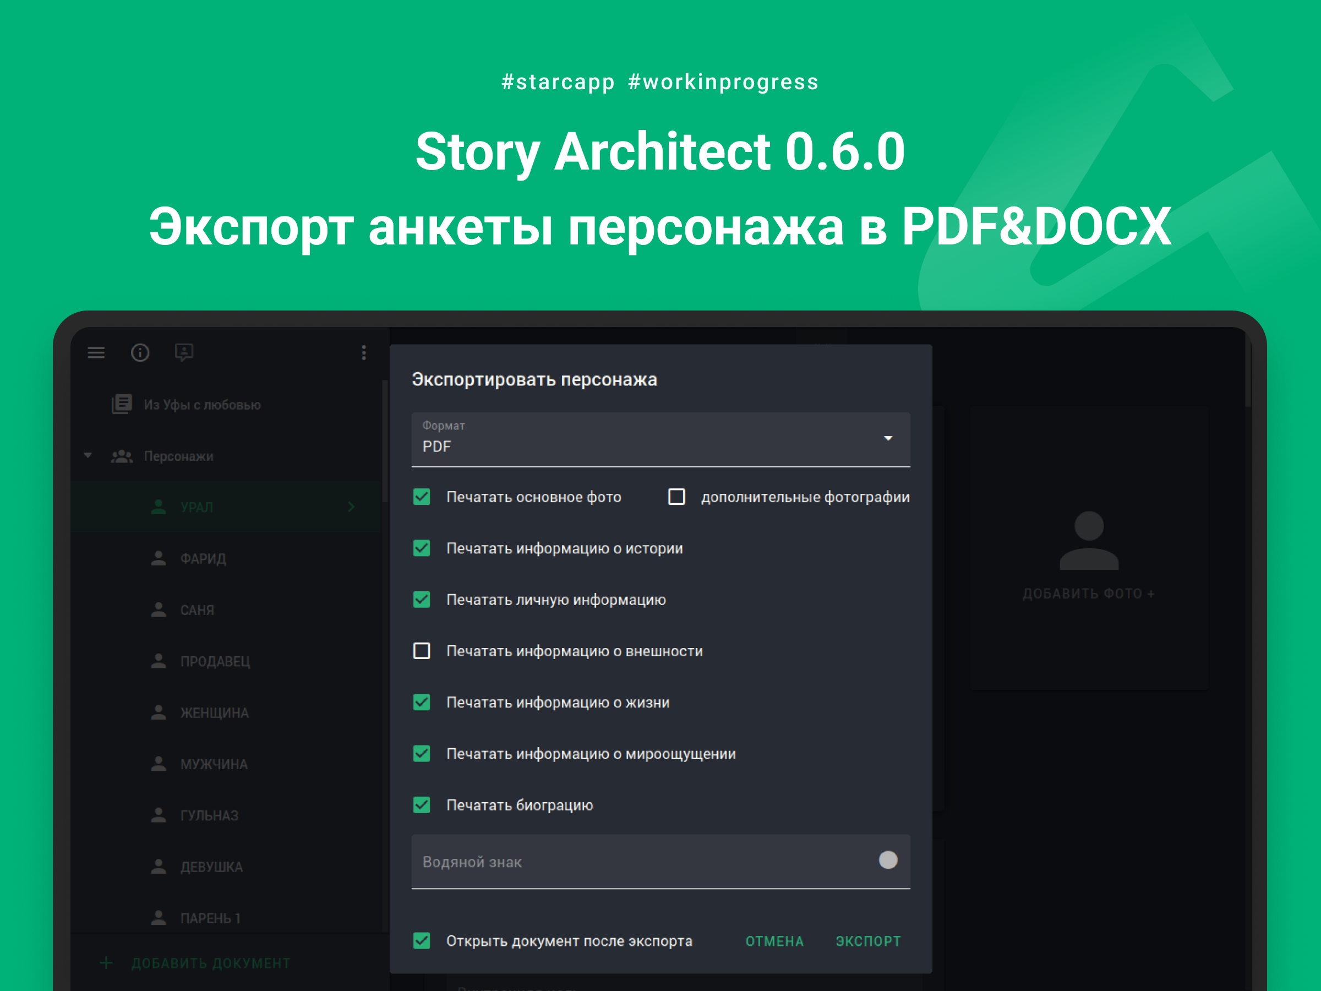Select character МУЖЧИНА in sidebar
Image resolution: width=1321 pixels, height=991 pixels.
(227, 764)
